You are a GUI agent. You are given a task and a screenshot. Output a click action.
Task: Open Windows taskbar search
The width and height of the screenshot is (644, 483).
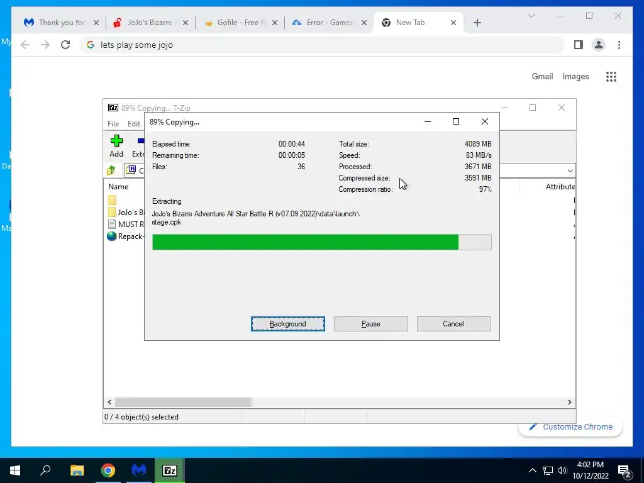click(45, 470)
